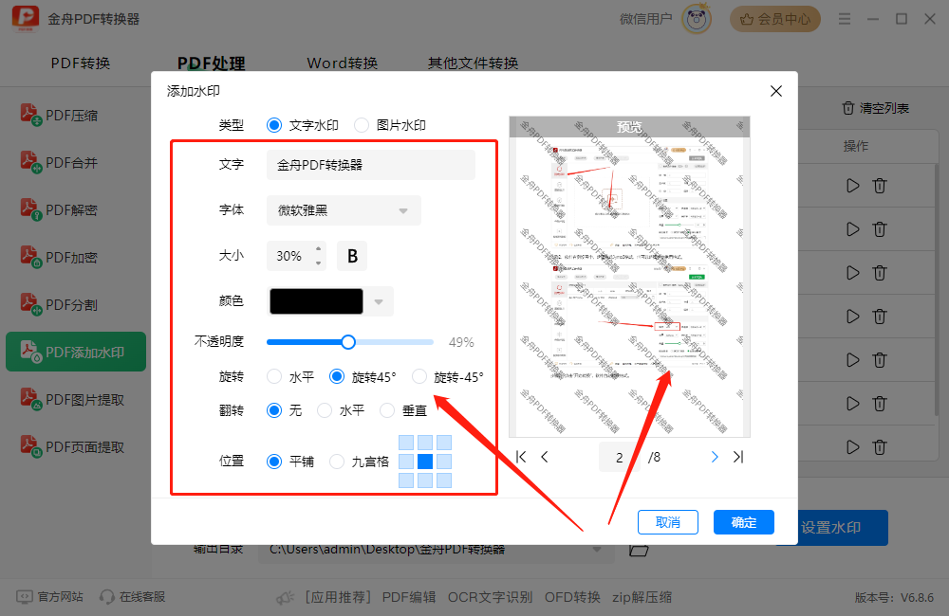Screen dimensions: 949x616
Task: Switch to PDF处理 tab
Action: (212, 63)
